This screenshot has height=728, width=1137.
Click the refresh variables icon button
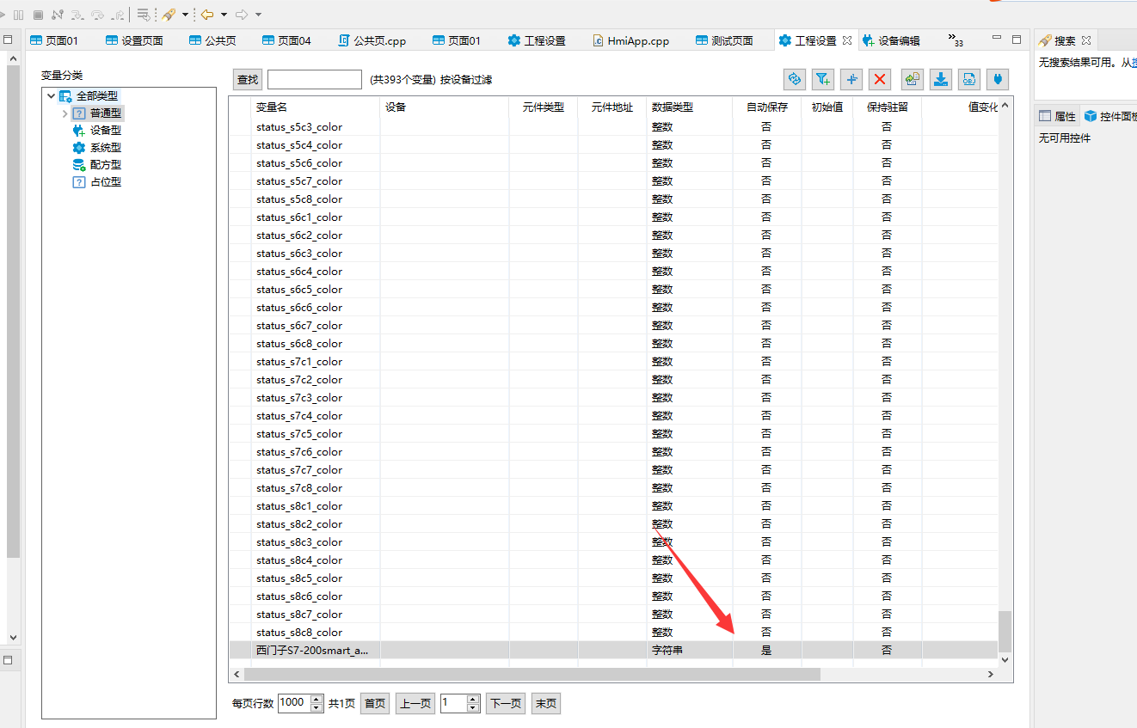tap(795, 79)
